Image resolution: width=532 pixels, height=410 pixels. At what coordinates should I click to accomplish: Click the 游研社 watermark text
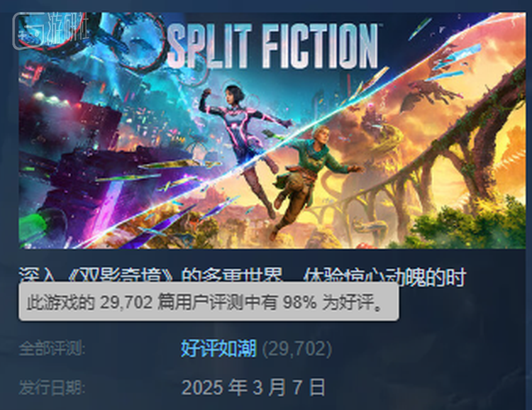68,29
